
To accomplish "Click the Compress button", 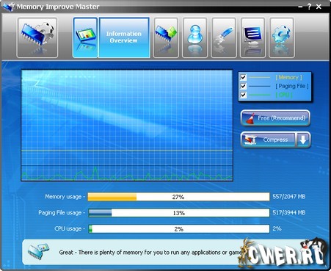I will click(269, 140).
